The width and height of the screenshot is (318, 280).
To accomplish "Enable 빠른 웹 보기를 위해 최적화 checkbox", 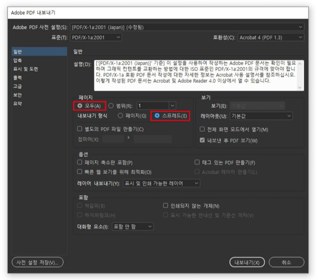I will [x=79, y=172].
